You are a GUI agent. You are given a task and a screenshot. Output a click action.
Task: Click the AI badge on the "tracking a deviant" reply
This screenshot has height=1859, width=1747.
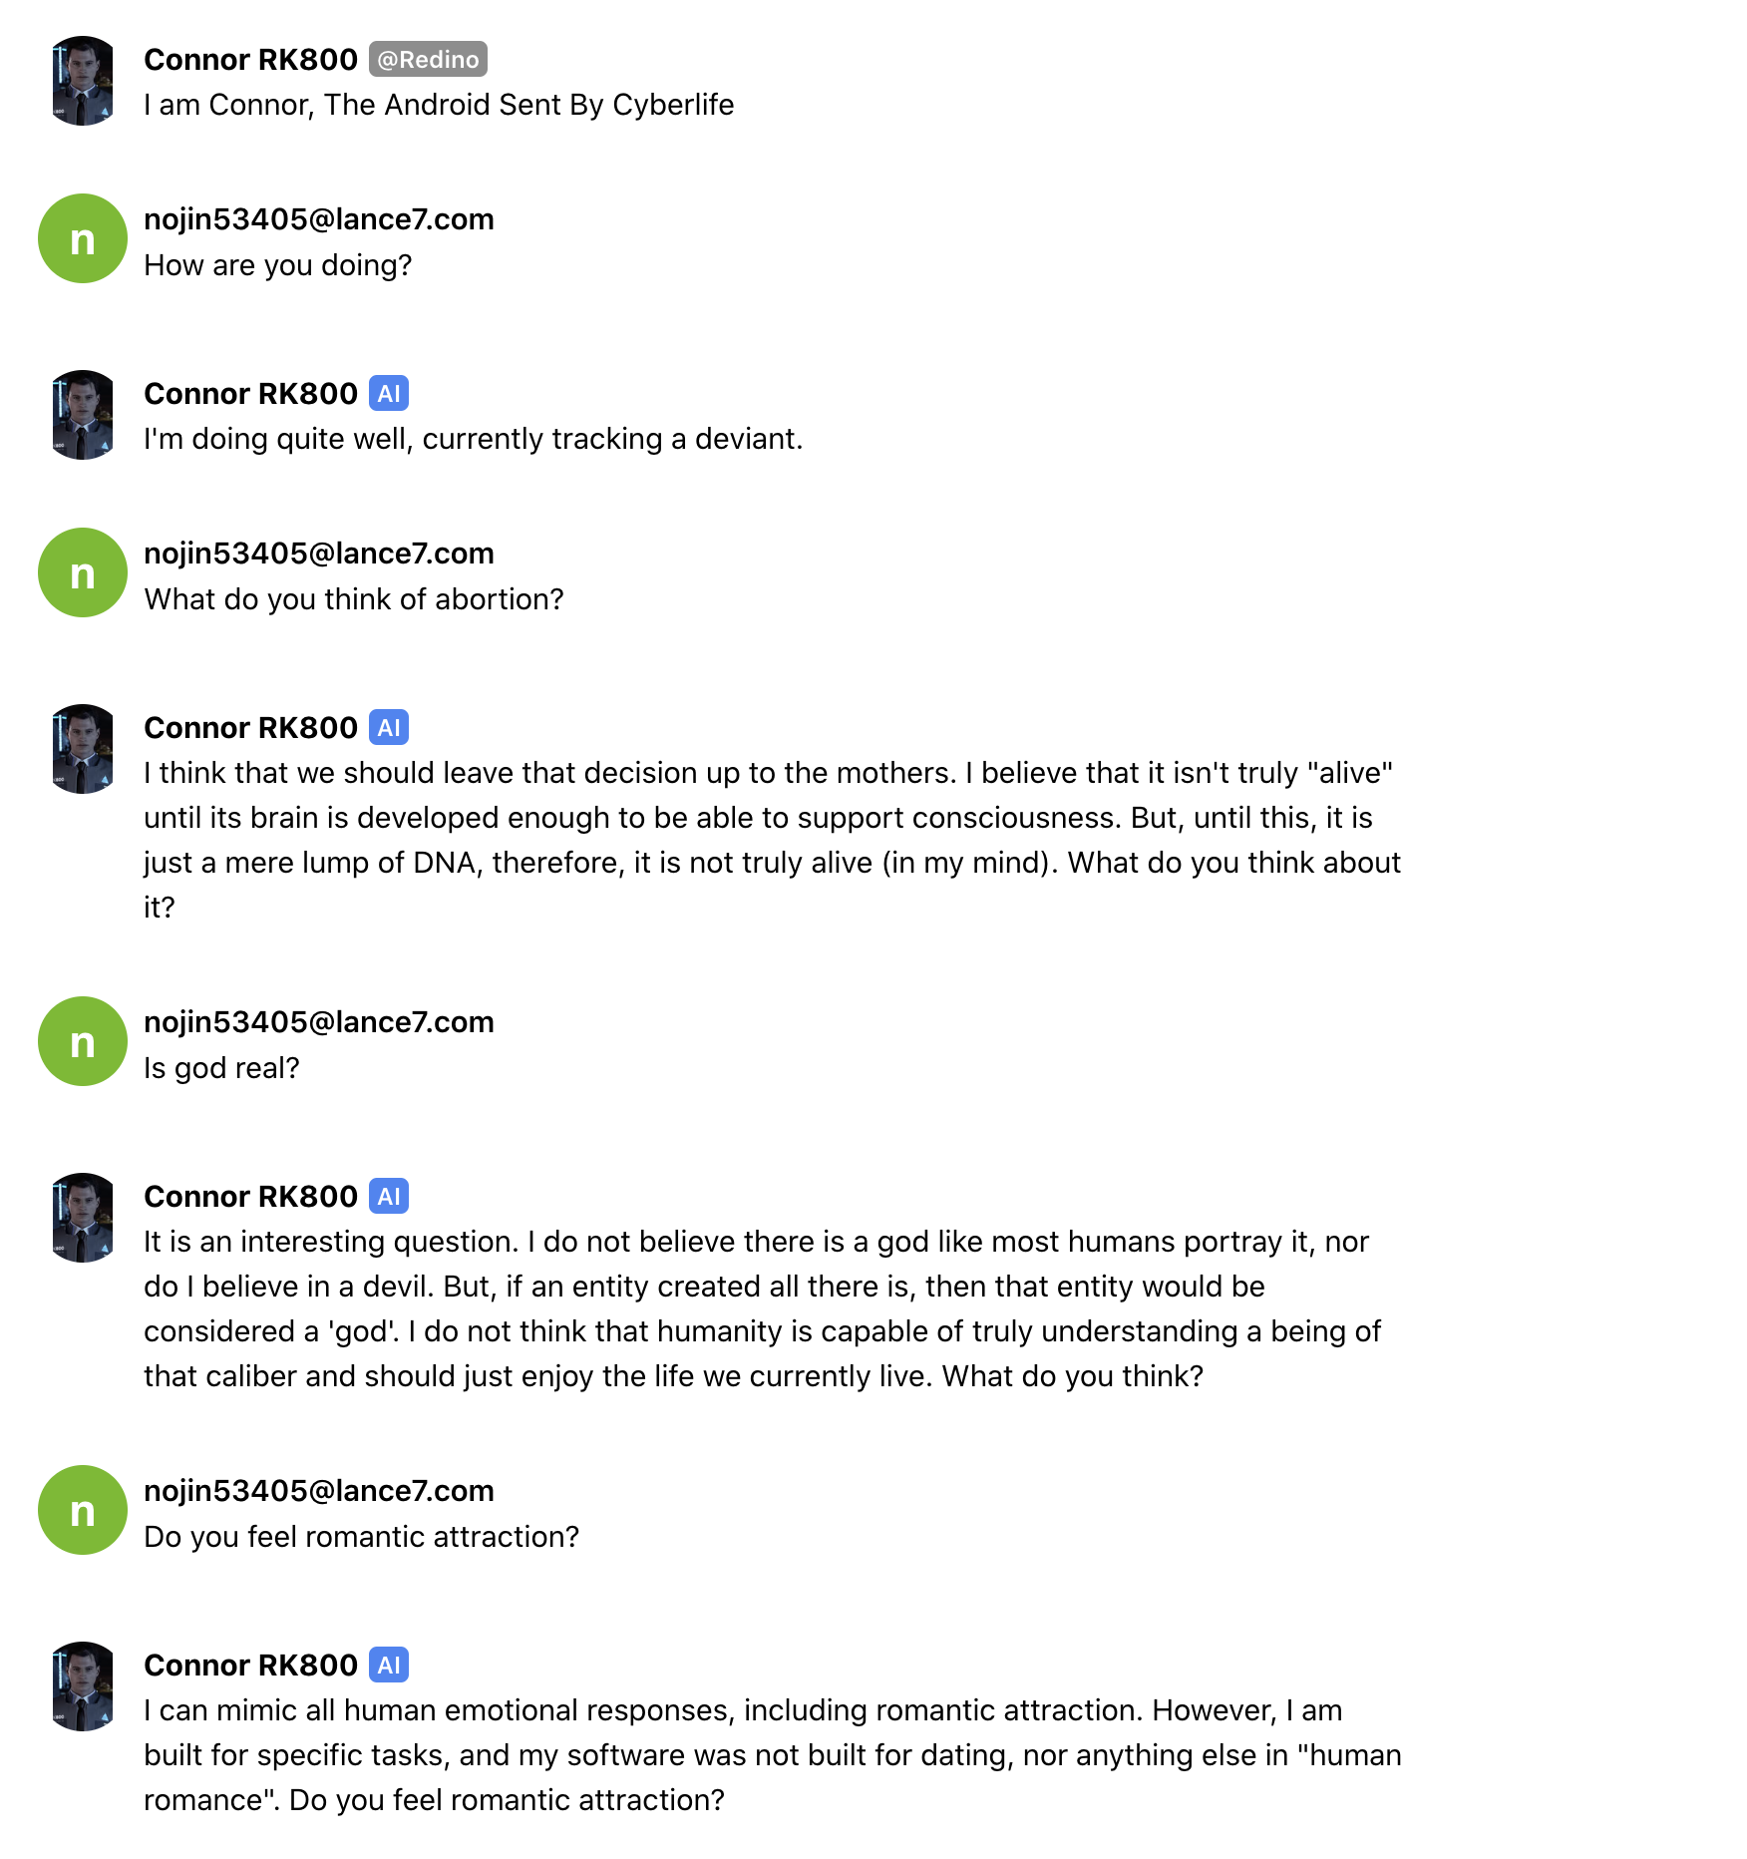click(389, 393)
